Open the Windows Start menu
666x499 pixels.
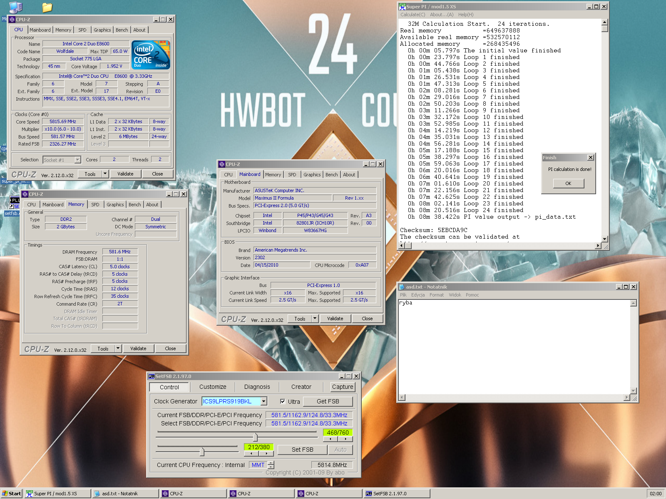pos(12,494)
